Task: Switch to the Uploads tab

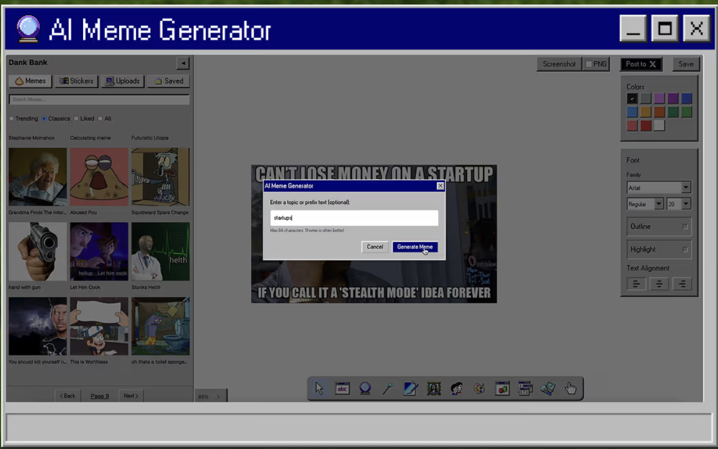Action: coord(123,81)
